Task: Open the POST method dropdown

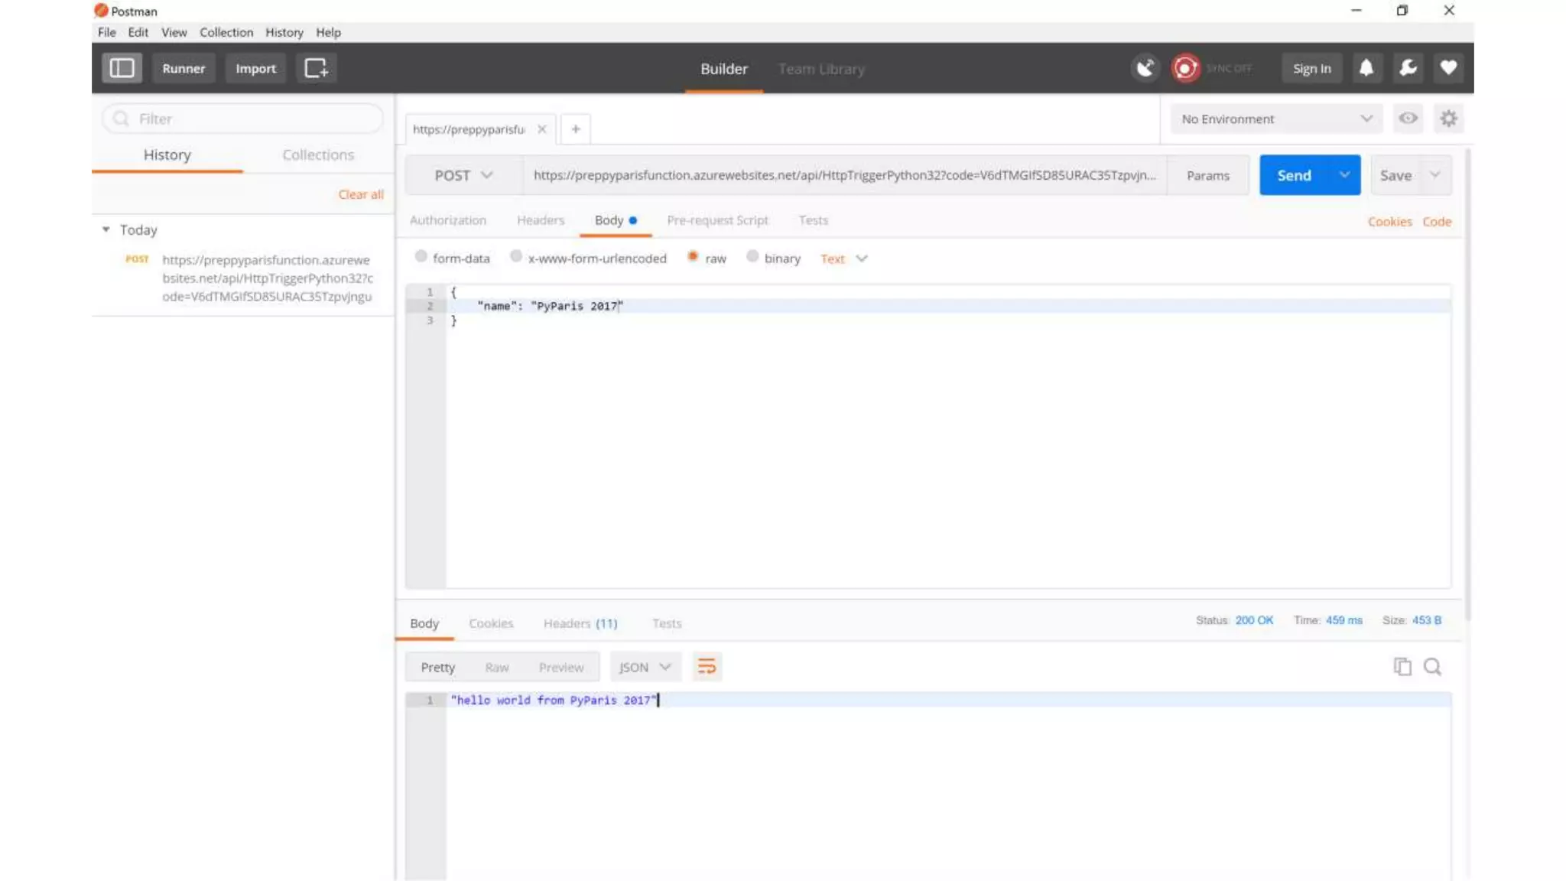Action: (x=463, y=175)
